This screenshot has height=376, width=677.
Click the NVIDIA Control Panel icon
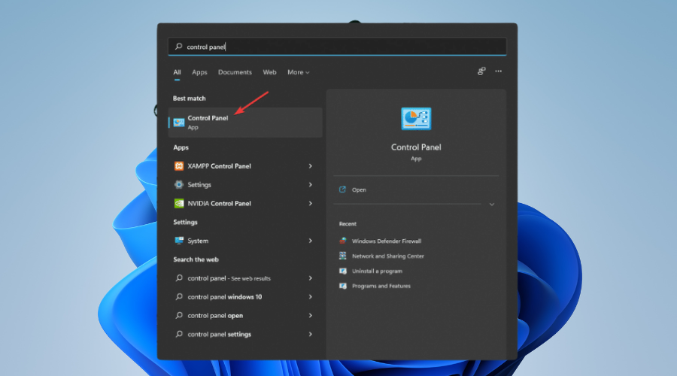click(x=179, y=203)
